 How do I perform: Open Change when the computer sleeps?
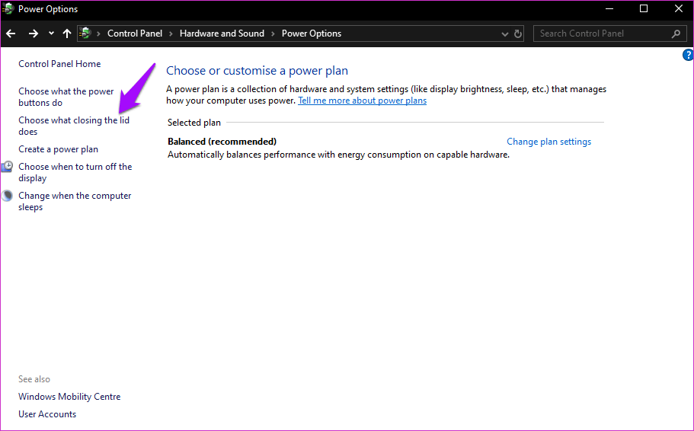pyautogui.click(x=75, y=201)
